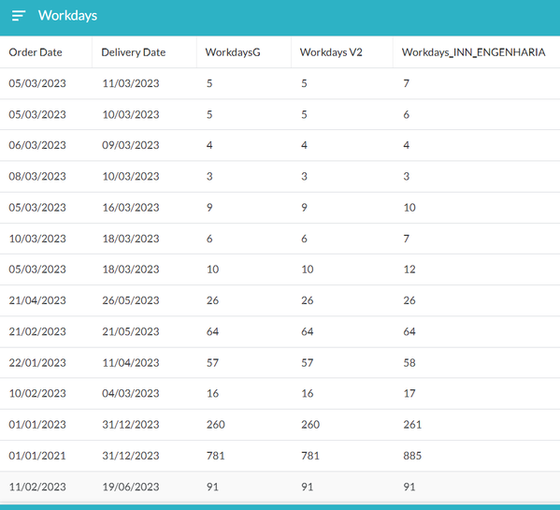Open the row ordered 10/03/2023

(280, 239)
